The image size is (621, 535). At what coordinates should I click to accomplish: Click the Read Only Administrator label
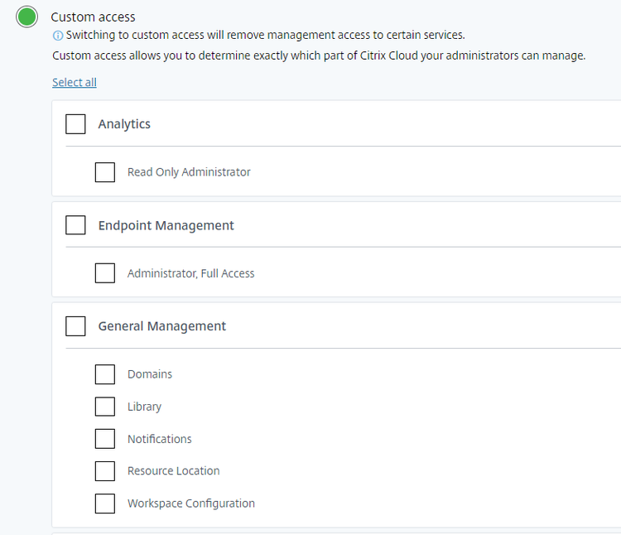tap(189, 172)
